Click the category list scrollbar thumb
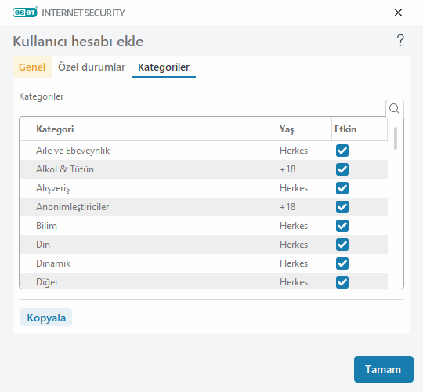This screenshot has width=423, height=392. (x=396, y=138)
